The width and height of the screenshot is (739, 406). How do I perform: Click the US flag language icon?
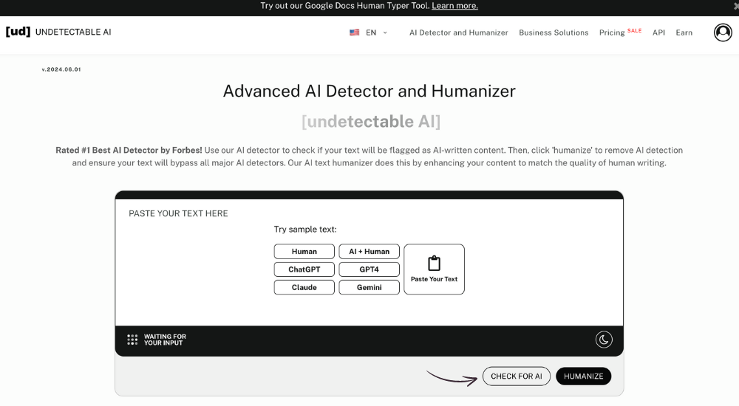pyautogui.click(x=355, y=32)
